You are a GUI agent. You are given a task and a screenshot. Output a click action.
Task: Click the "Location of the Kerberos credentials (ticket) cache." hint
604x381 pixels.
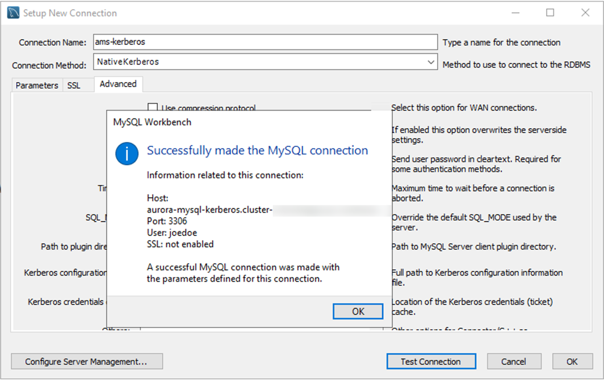[472, 307]
